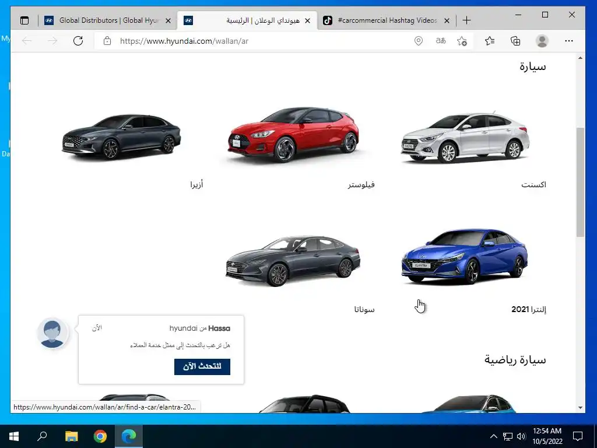View site info via the padlock icon
The width and height of the screenshot is (597, 448).
(x=107, y=41)
